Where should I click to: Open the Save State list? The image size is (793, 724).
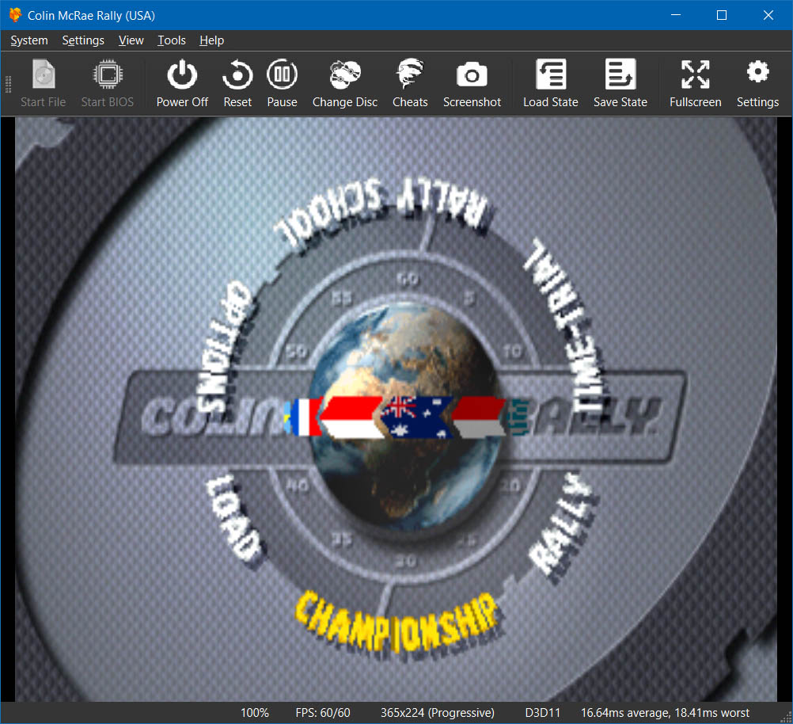620,83
